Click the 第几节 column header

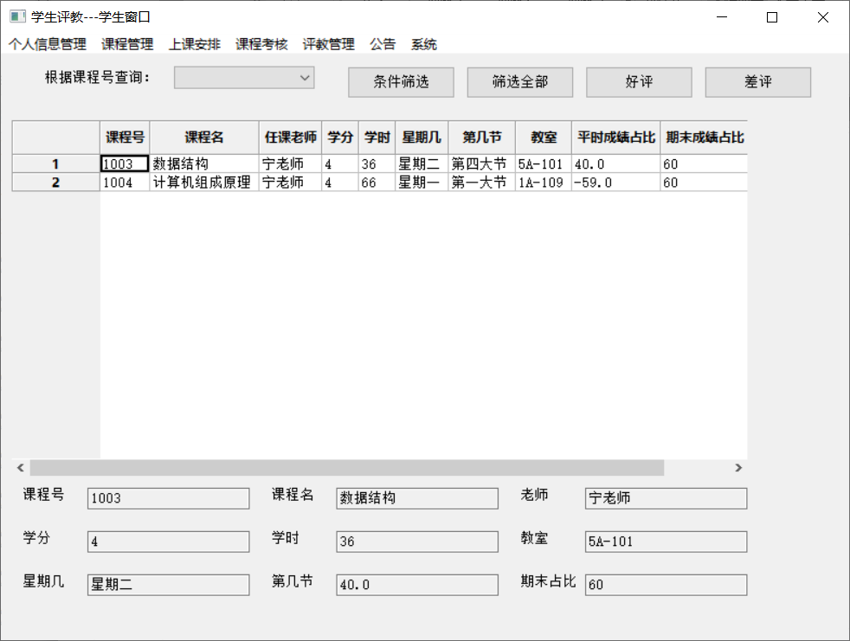(482, 138)
